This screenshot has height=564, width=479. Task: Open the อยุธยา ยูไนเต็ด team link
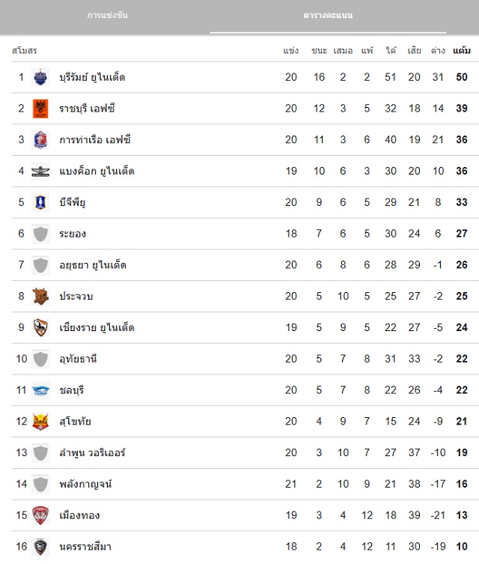click(x=93, y=265)
